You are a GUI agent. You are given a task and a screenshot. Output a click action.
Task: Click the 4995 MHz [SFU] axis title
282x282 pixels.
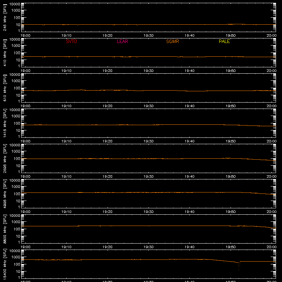coord(5,194)
